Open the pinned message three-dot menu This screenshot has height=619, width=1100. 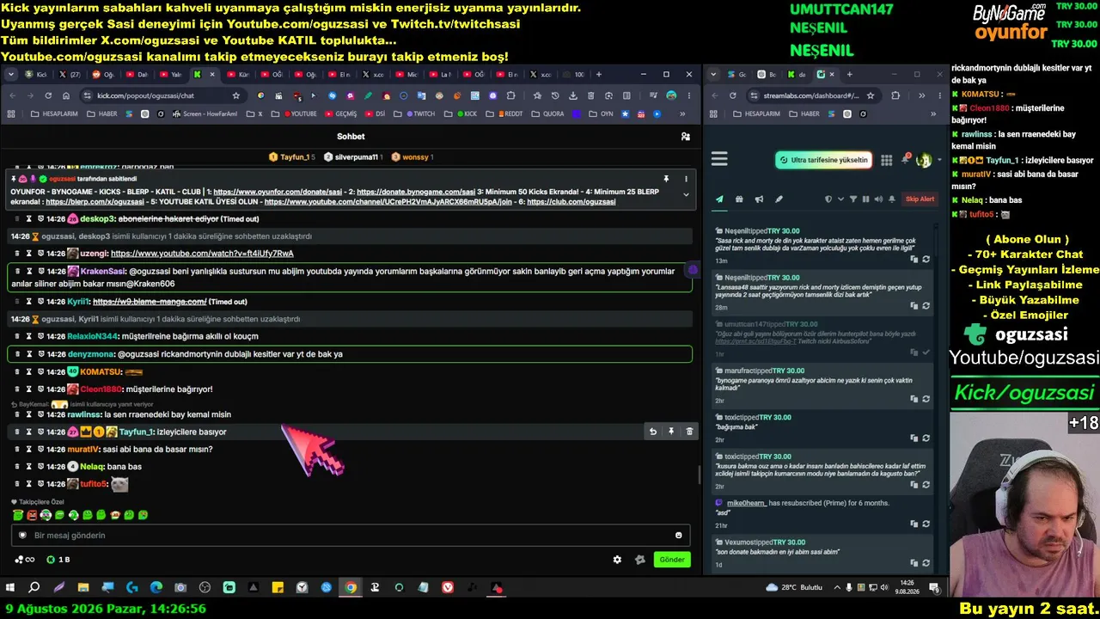[686, 179]
